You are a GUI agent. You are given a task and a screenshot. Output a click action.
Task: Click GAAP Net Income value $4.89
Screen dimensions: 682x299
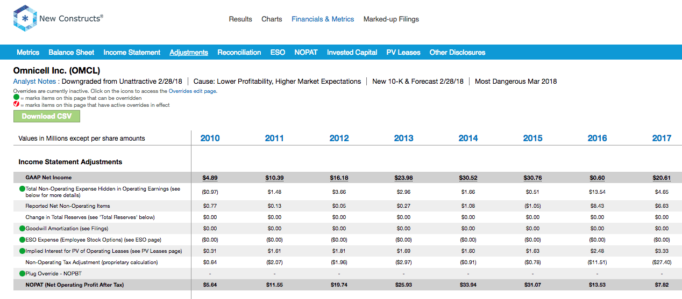coord(210,178)
